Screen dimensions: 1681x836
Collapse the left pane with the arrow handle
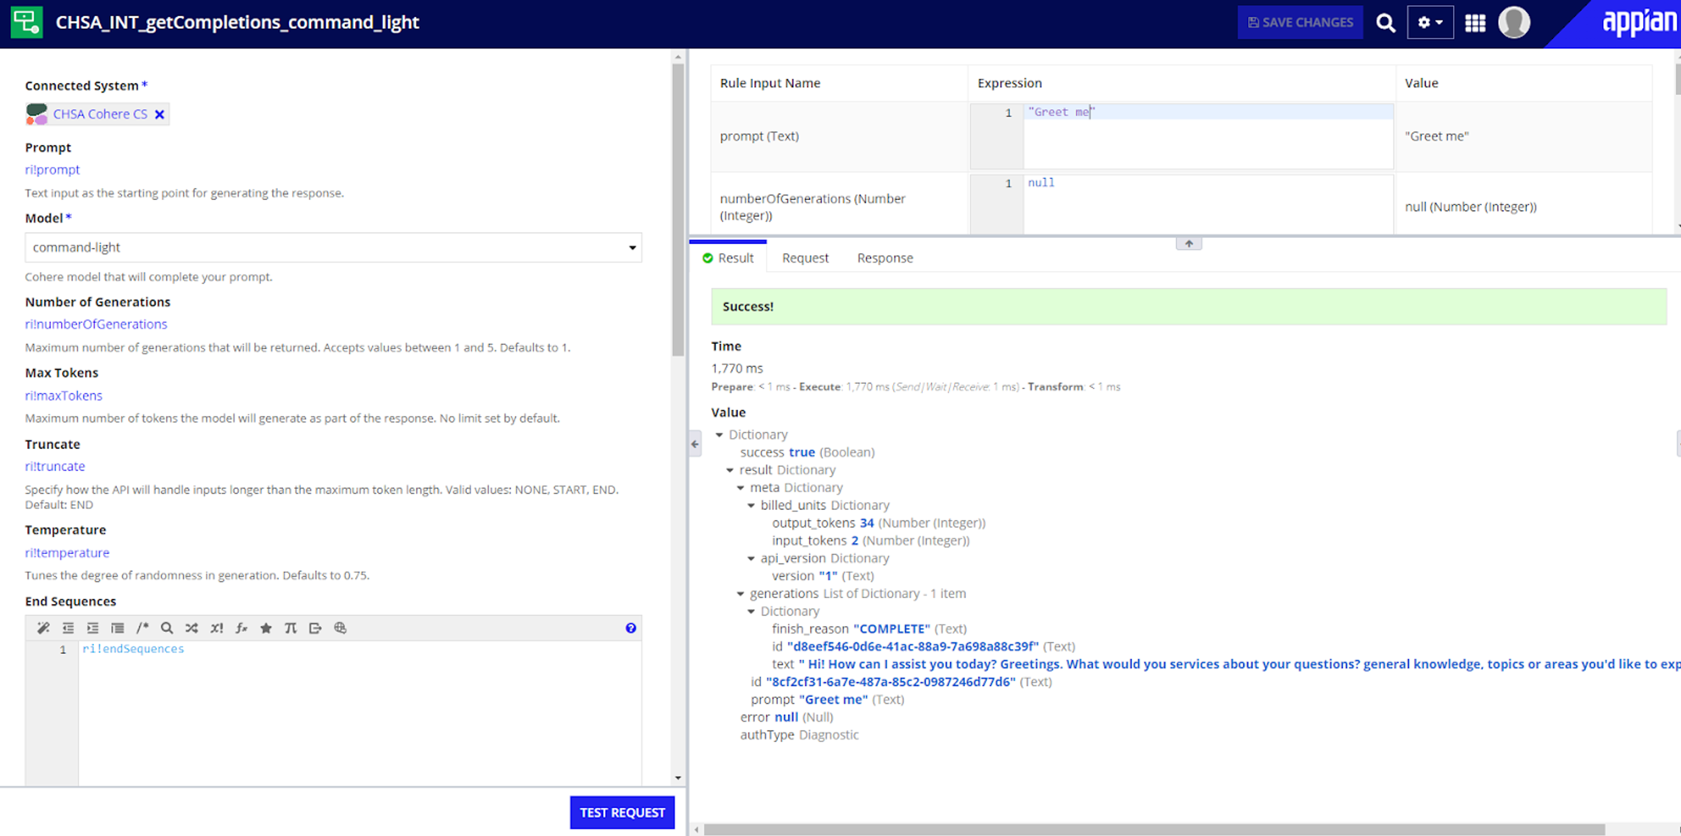tap(695, 444)
